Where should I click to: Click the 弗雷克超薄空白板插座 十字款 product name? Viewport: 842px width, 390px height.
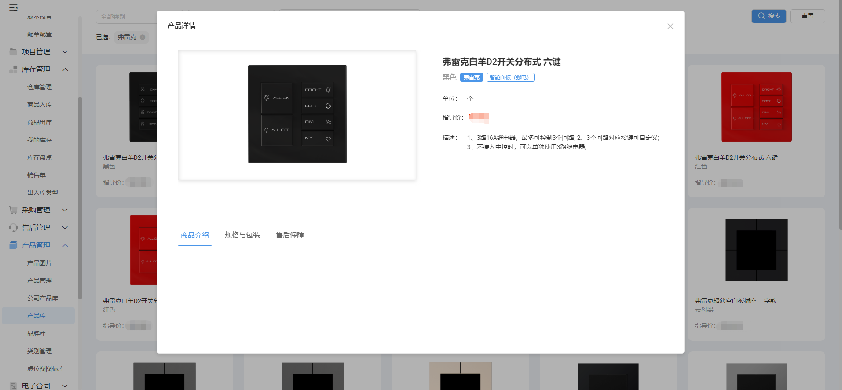click(736, 301)
